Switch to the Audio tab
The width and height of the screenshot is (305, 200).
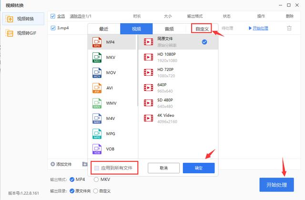point(169,29)
